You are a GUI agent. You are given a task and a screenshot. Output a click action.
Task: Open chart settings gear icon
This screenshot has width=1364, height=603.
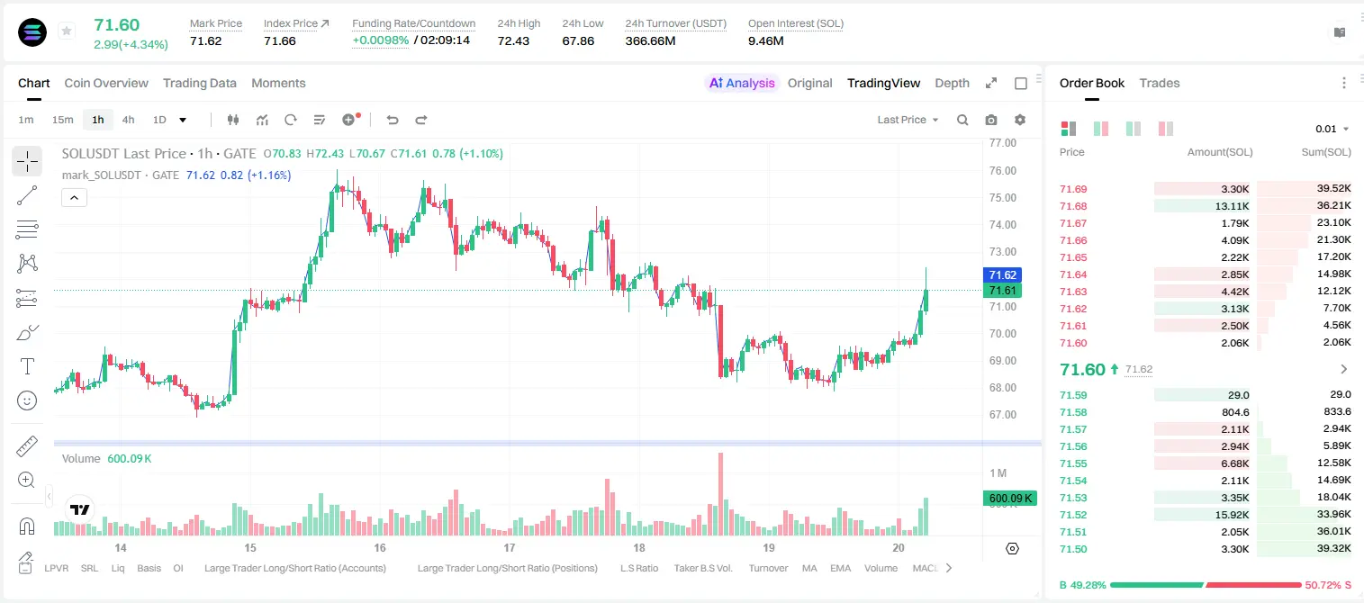click(1020, 120)
